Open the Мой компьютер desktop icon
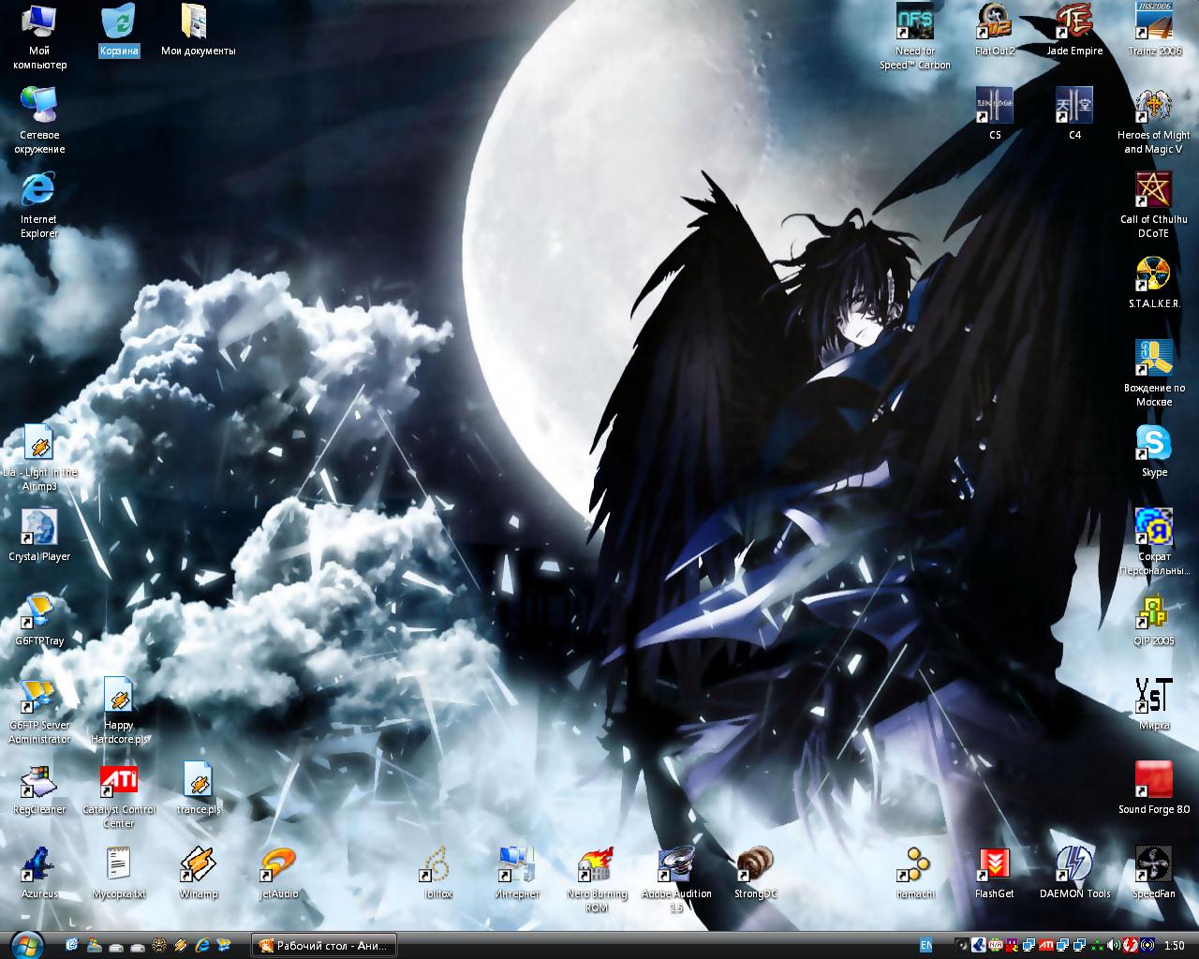 coord(39,37)
